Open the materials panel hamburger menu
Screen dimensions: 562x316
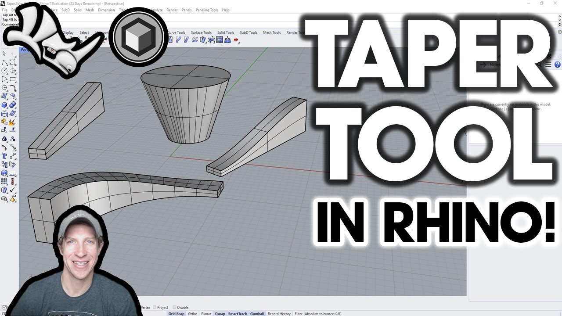(548, 65)
